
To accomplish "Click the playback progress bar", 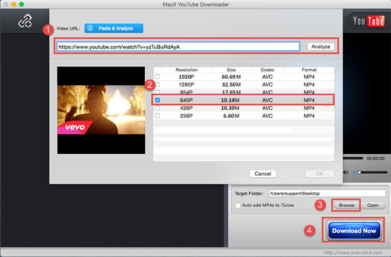I will tap(353, 158).
